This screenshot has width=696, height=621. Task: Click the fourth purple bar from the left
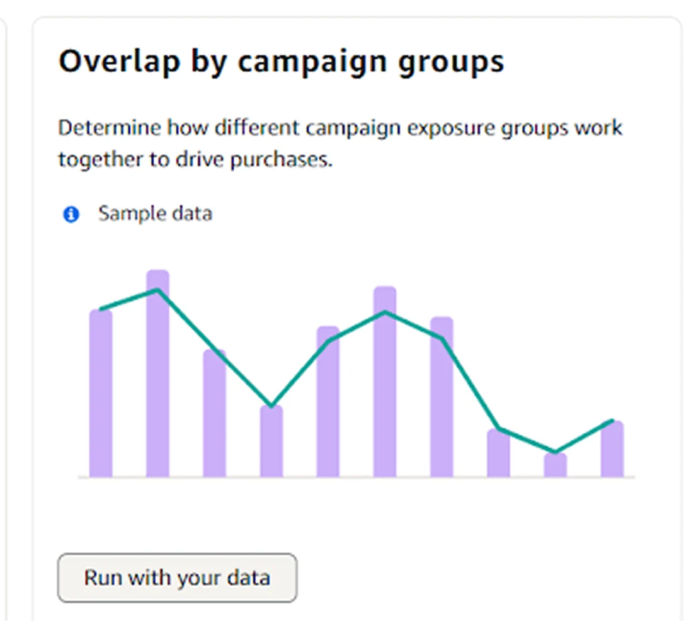tap(271, 444)
